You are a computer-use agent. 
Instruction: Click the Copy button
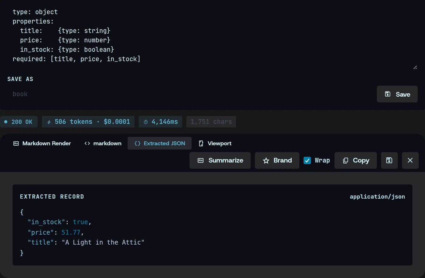click(x=355, y=160)
